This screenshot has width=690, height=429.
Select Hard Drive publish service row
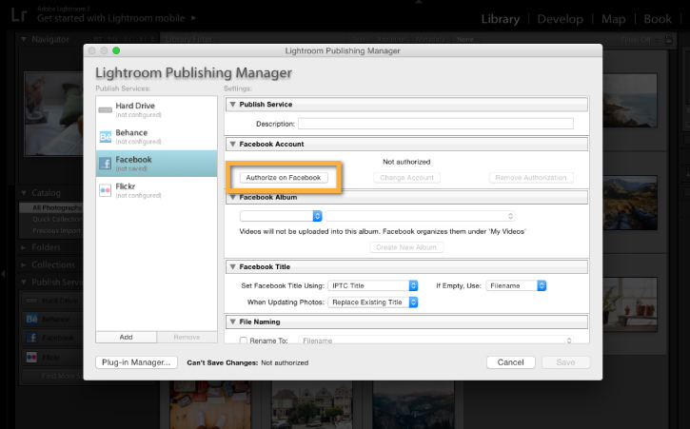[157, 109]
